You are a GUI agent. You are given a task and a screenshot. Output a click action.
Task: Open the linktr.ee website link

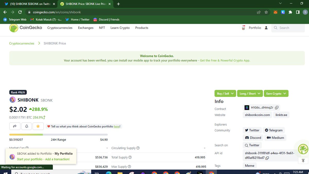tap(281, 115)
